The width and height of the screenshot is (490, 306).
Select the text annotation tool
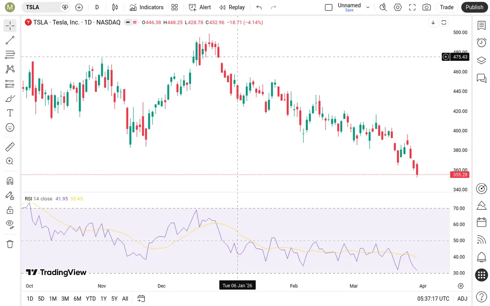(10, 113)
